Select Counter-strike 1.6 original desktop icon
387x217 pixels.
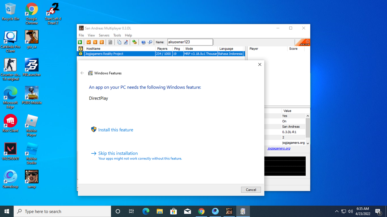coord(10,70)
